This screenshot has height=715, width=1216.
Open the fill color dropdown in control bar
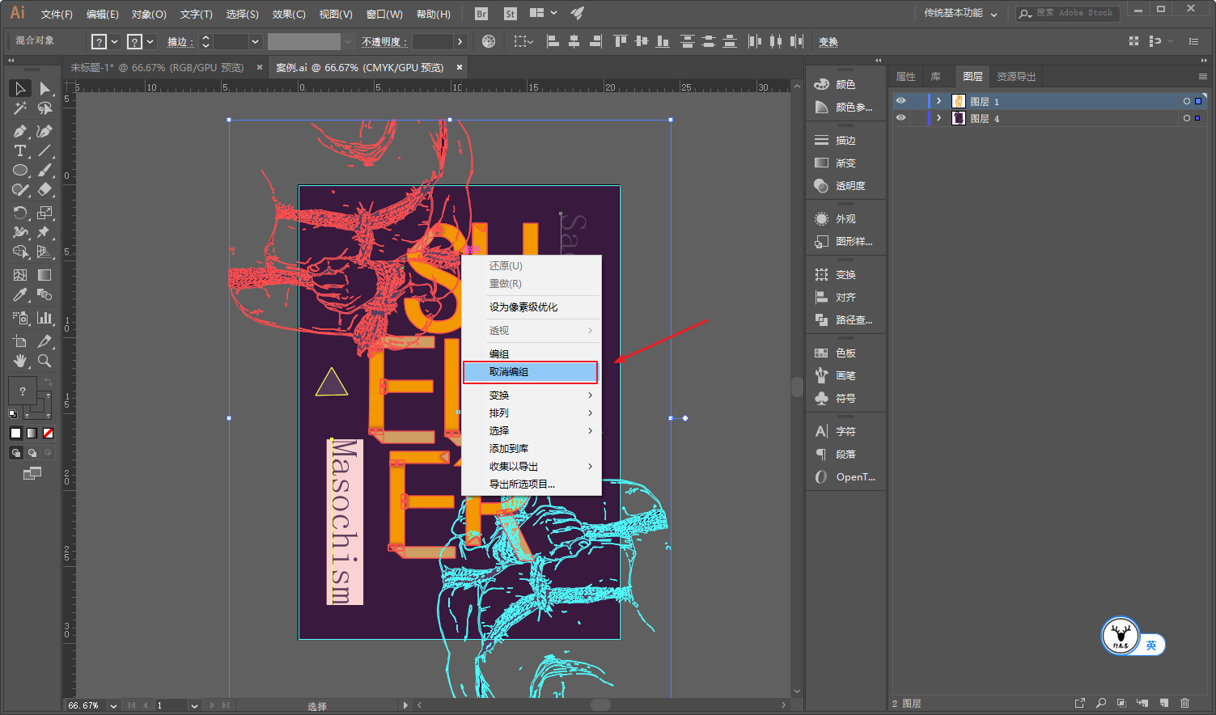click(x=115, y=41)
